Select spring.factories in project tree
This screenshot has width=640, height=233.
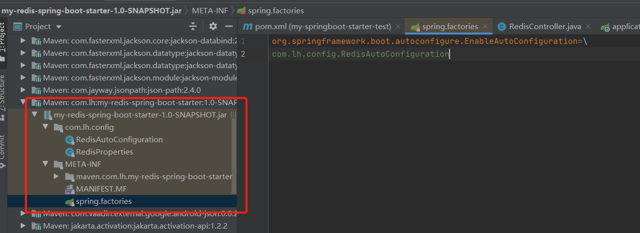[104, 201]
